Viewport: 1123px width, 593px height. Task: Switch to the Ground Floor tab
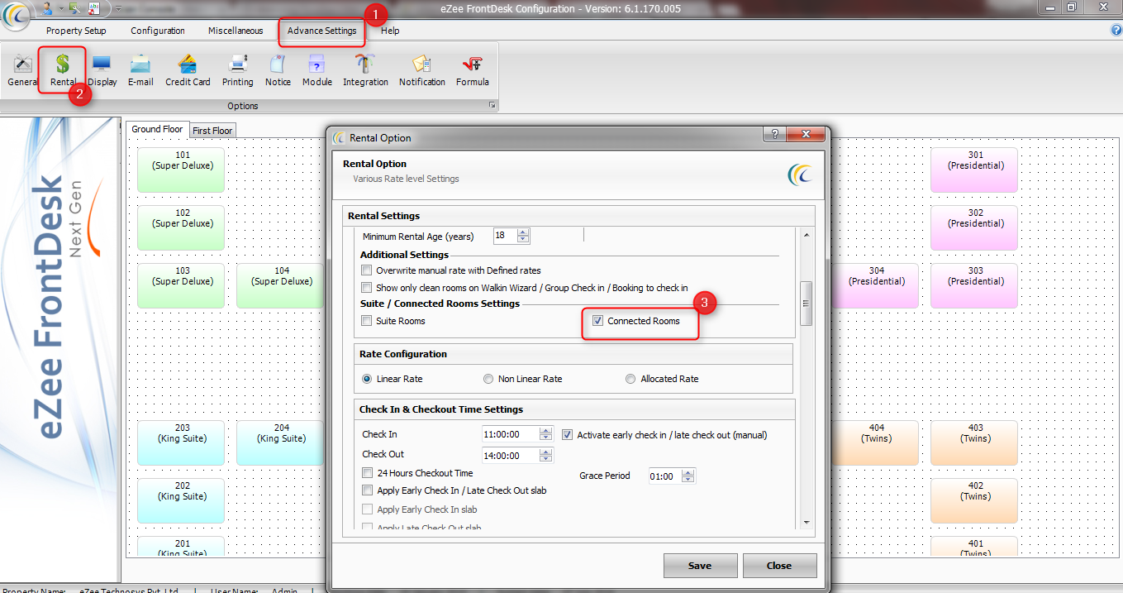coord(157,129)
